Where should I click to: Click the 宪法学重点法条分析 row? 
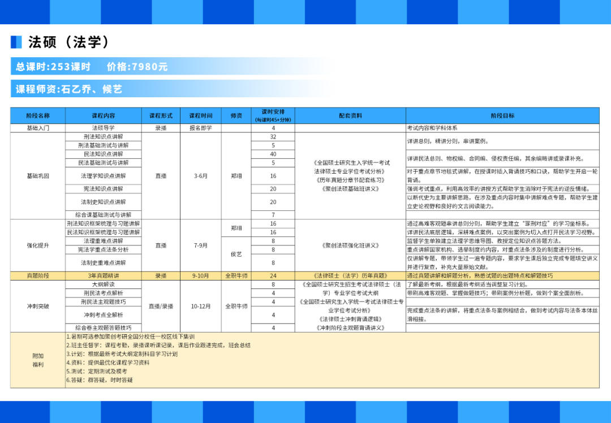104,249
